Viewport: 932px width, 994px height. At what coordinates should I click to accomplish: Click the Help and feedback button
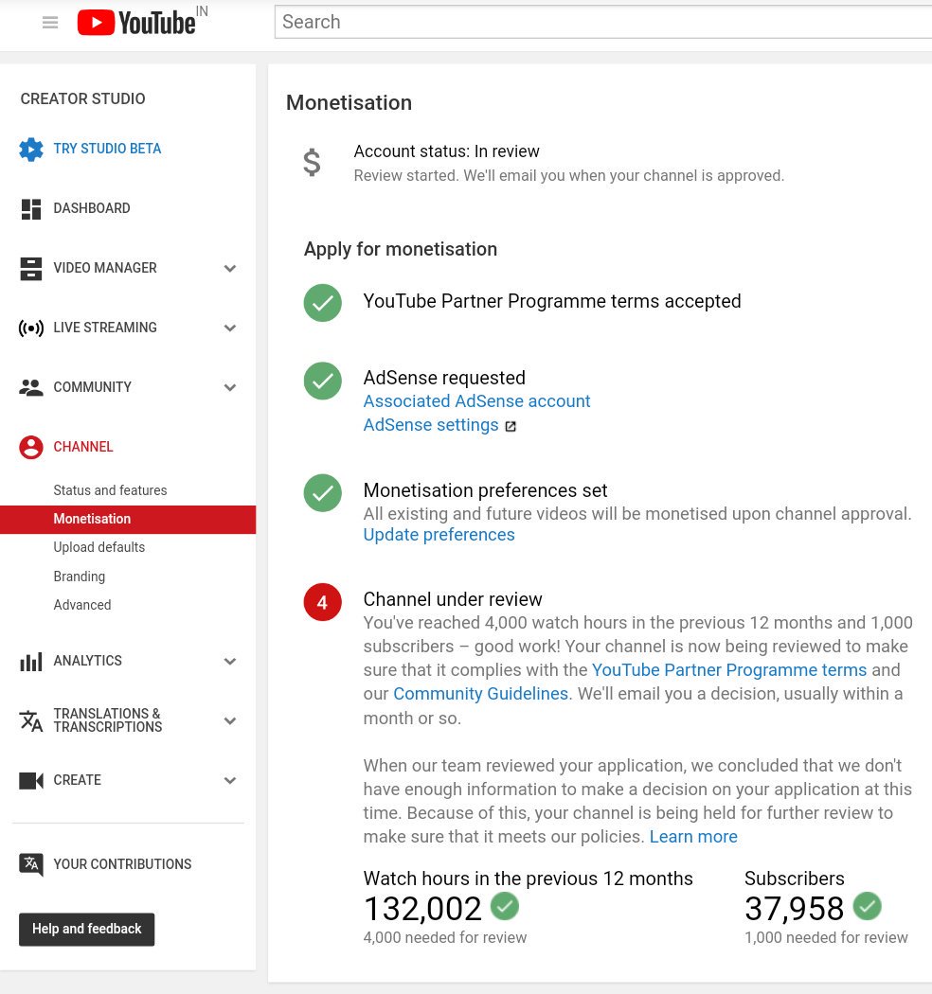[87, 930]
